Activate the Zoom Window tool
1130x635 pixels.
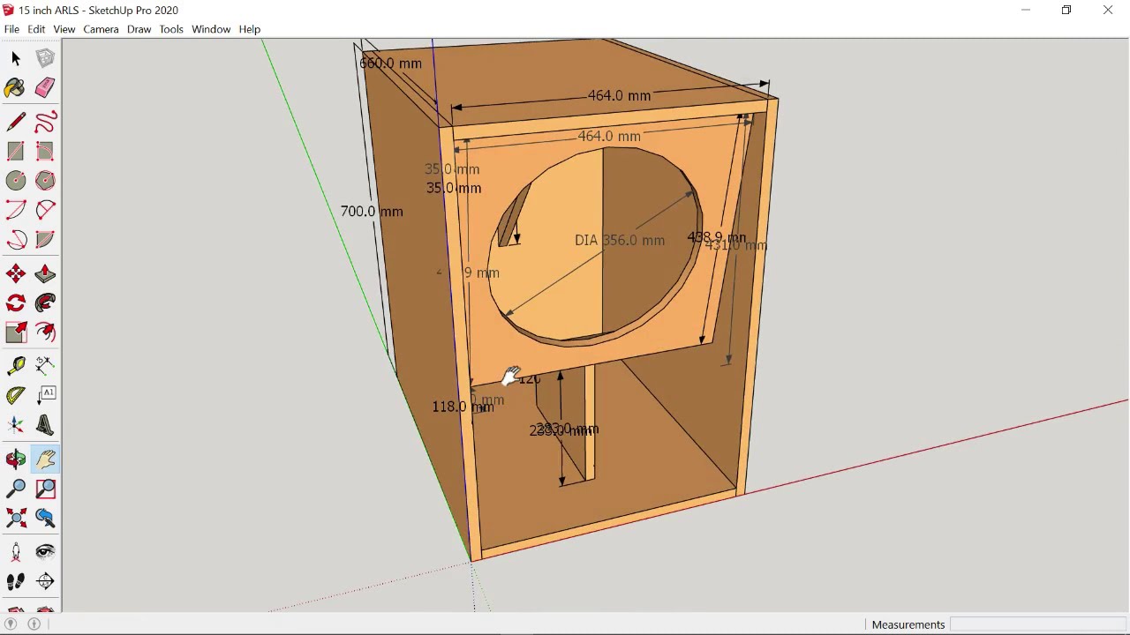(45, 489)
